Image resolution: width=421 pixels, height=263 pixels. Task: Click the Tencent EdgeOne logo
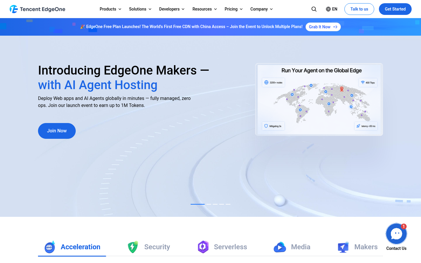click(x=37, y=9)
